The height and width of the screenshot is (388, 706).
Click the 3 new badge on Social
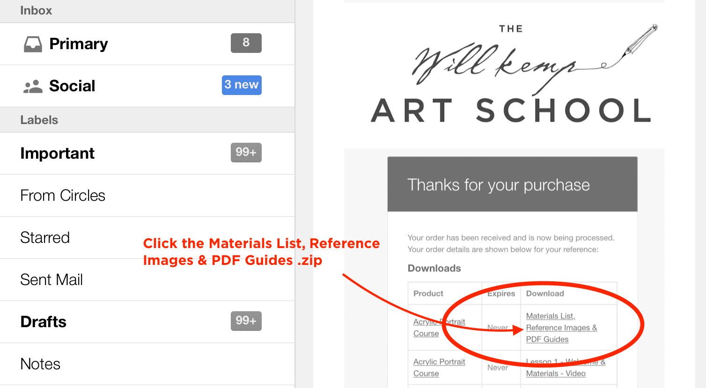242,85
